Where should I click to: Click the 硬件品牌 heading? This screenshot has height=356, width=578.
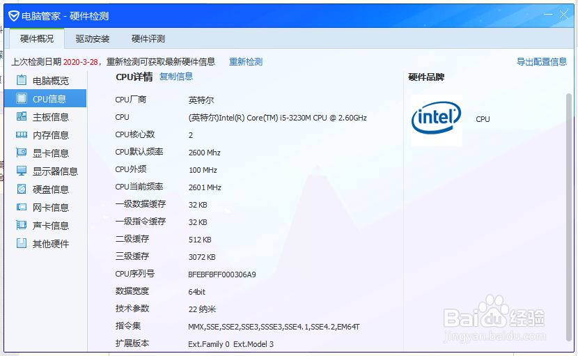pos(426,77)
